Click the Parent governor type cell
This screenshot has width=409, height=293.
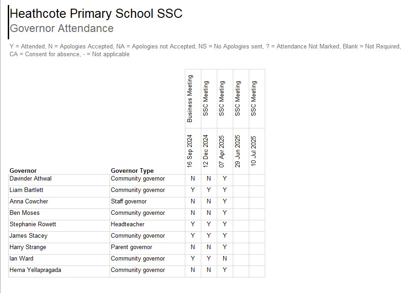(x=131, y=247)
